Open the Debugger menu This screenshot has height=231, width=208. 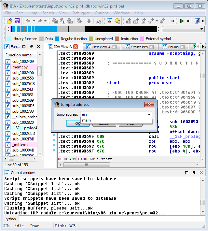click(81, 13)
